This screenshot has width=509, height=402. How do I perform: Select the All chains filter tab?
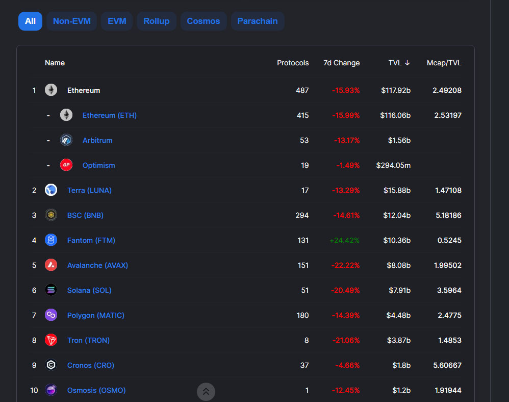pos(30,21)
